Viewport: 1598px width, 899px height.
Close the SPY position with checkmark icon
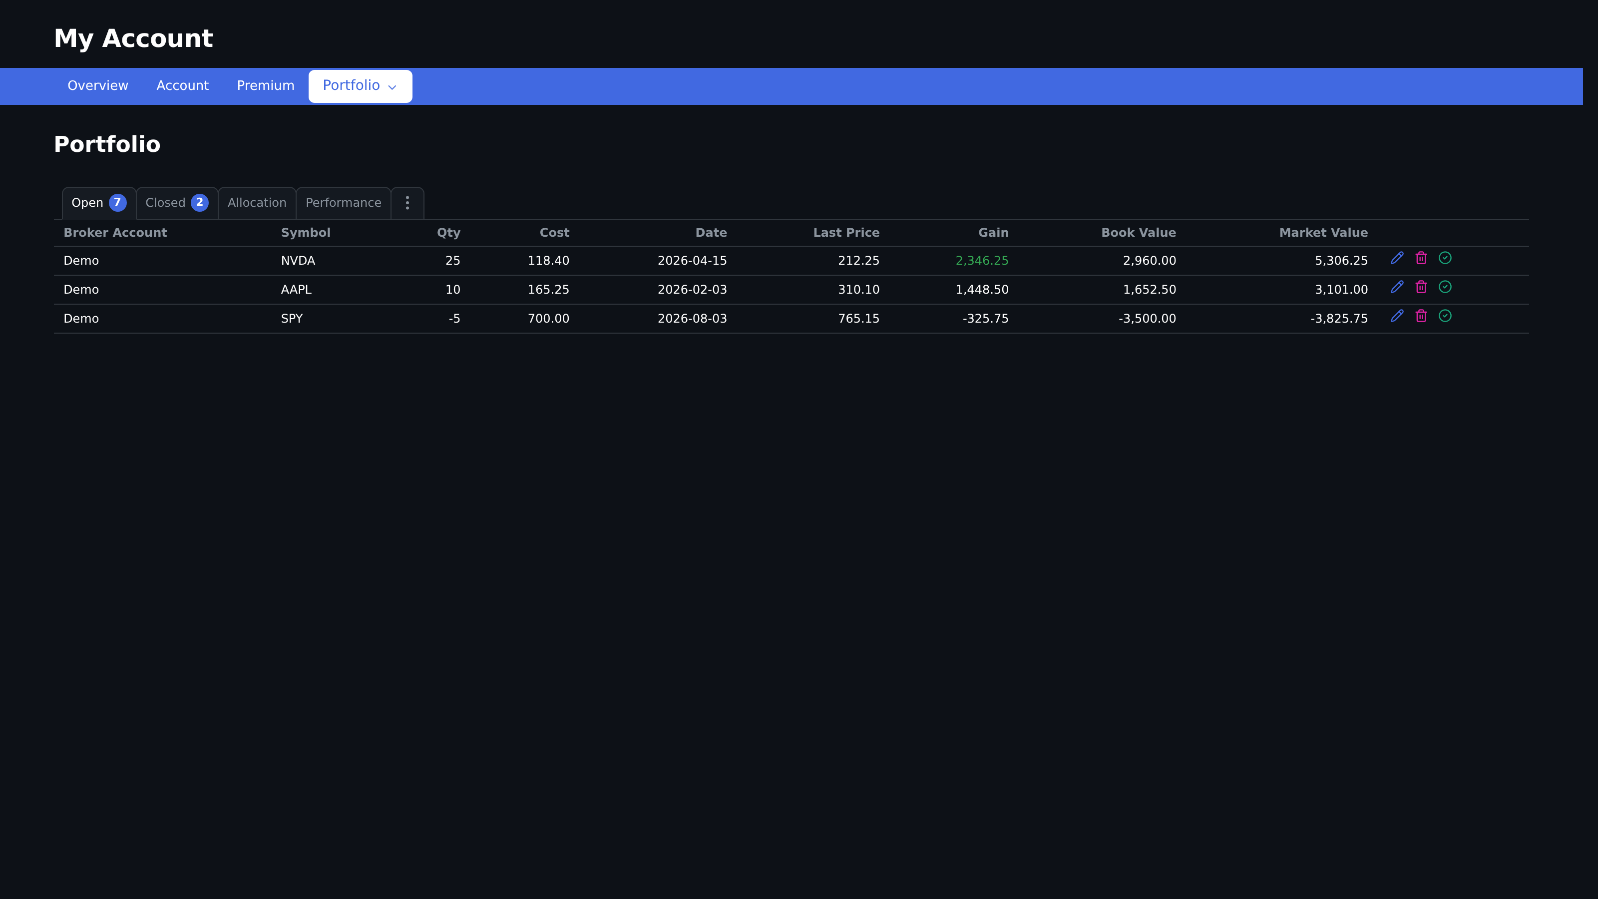click(1445, 316)
